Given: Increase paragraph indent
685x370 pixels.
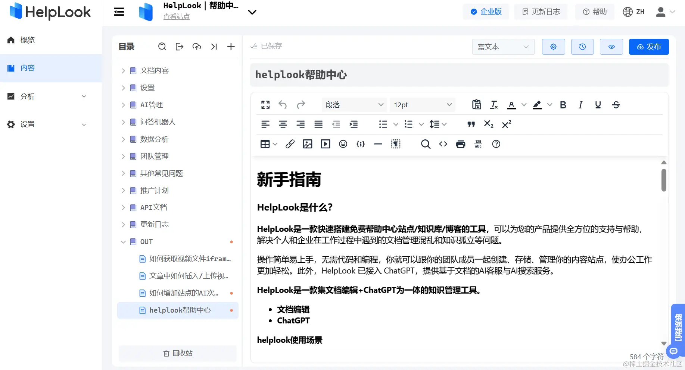Looking at the screenshot, I should click(354, 124).
